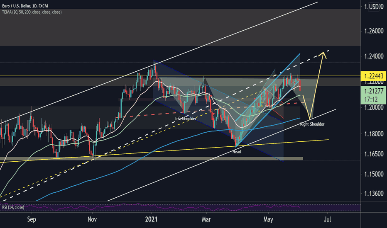Select the Left Shoulder text annotation
Viewport: 387px width, 228px height.
[186, 119]
